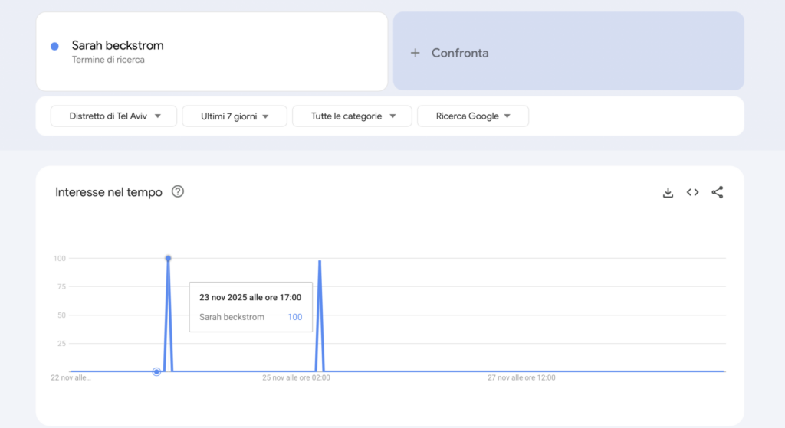Click the 25 nov alle ore 02:00 label
The width and height of the screenshot is (785, 428).
pos(296,378)
